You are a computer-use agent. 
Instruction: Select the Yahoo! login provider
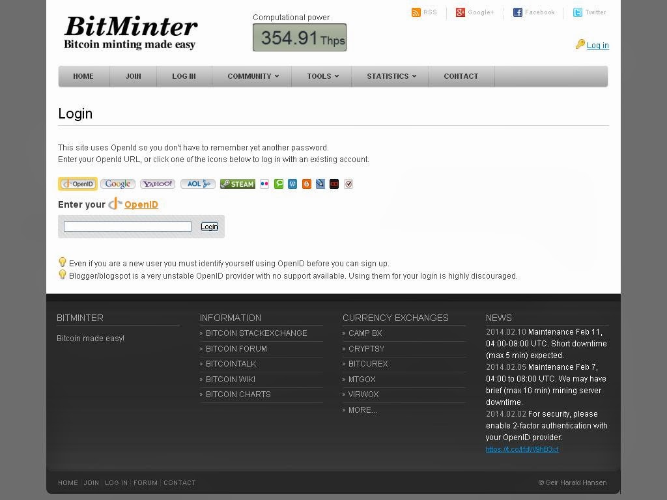point(157,184)
